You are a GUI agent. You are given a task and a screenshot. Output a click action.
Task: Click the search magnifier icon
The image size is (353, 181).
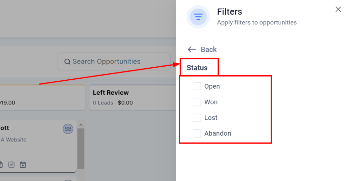(68, 62)
